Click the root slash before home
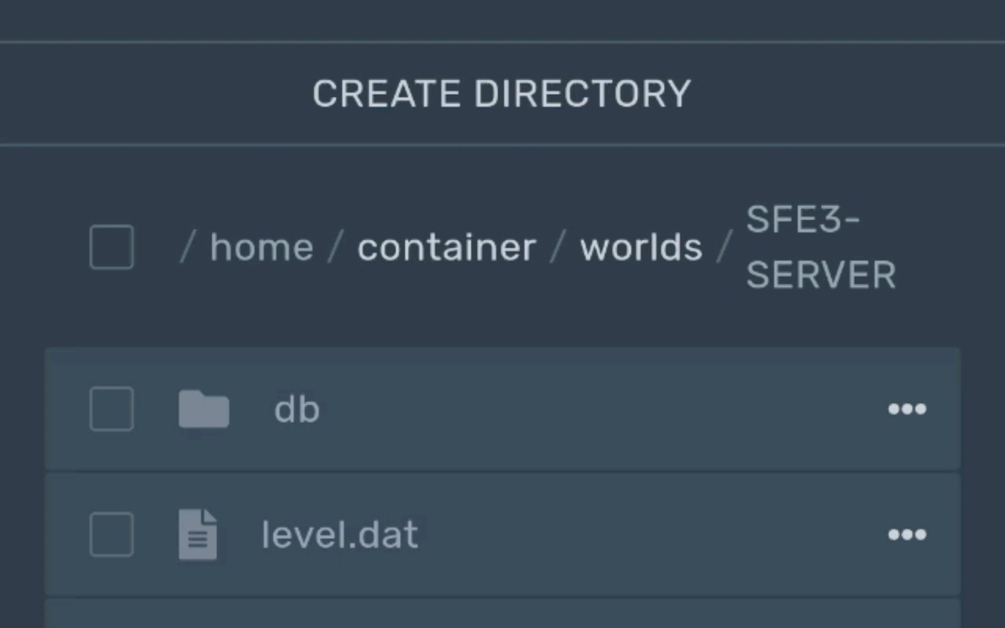Image resolution: width=1005 pixels, height=628 pixels. coord(187,248)
